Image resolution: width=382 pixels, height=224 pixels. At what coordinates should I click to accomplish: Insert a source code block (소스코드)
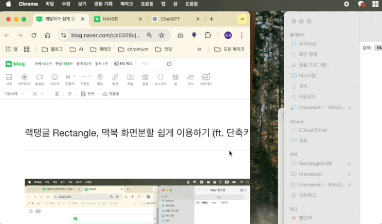point(160,79)
